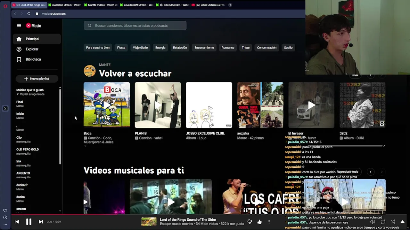Open the Explorar section
This screenshot has width=410, height=230.
(37, 49)
